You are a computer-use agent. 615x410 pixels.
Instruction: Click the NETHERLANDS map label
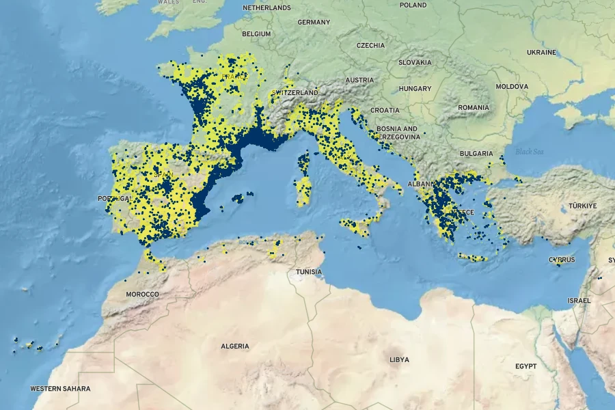(x=266, y=8)
